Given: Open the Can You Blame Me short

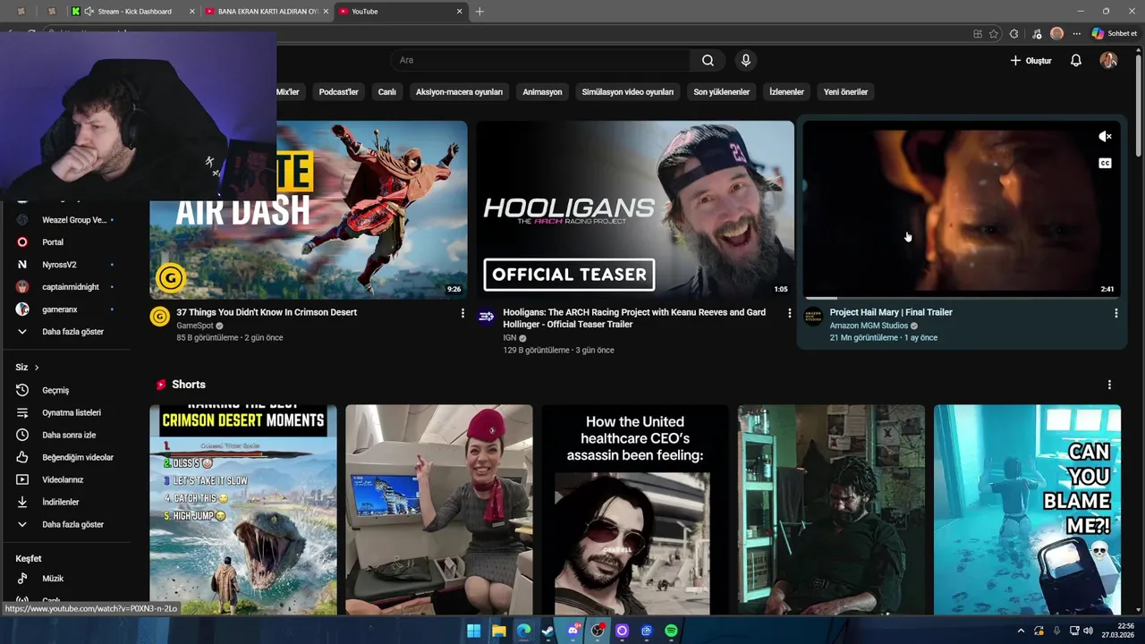Looking at the screenshot, I should tap(1027, 510).
